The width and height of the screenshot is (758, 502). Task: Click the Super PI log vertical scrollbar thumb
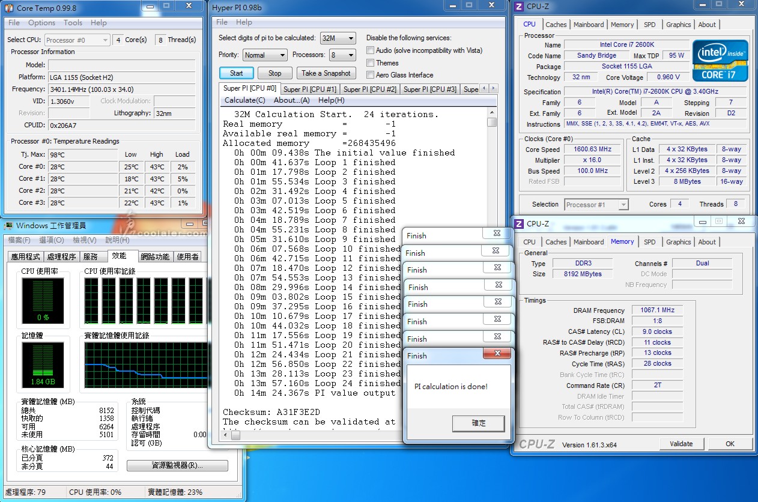(x=492, y=122)
